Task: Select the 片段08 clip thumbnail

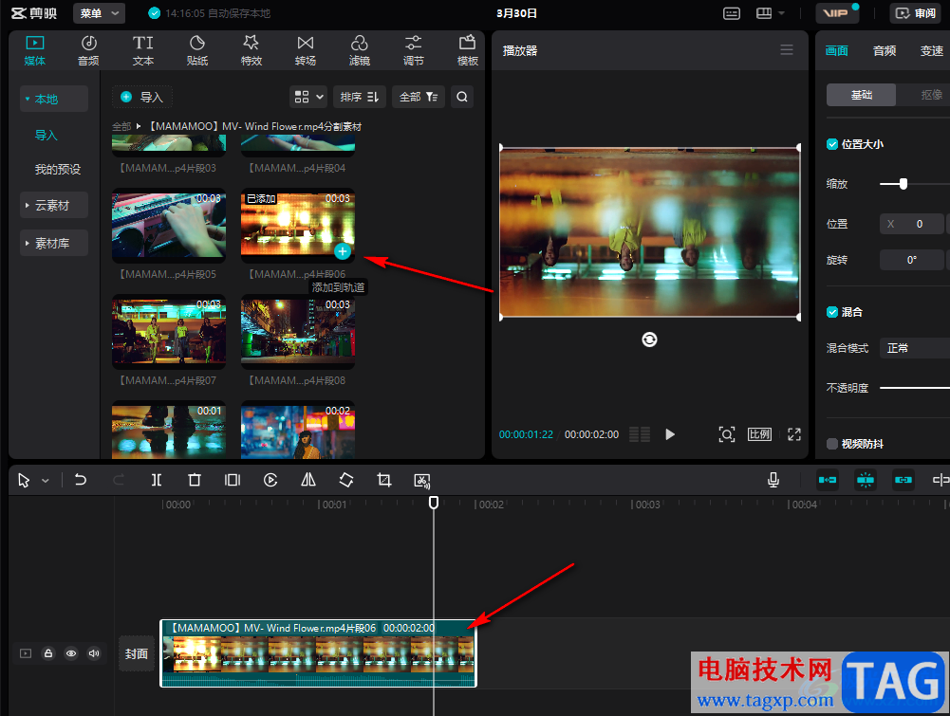Action: point(297,332)
